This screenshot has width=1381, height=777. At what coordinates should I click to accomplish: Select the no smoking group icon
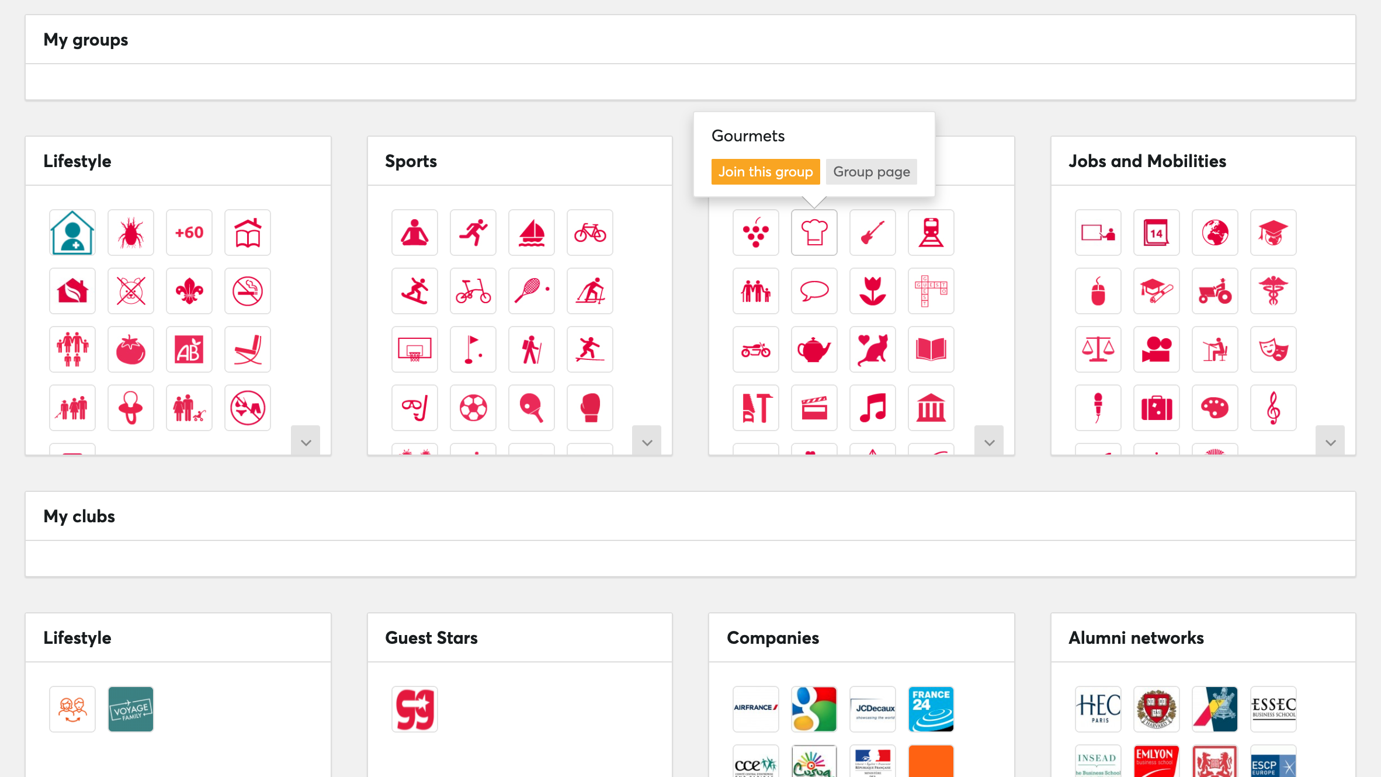248,291
